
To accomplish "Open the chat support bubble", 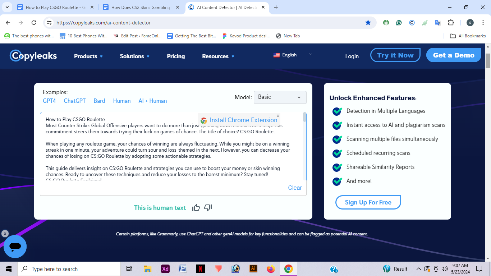I will click(x=15, y=247).
